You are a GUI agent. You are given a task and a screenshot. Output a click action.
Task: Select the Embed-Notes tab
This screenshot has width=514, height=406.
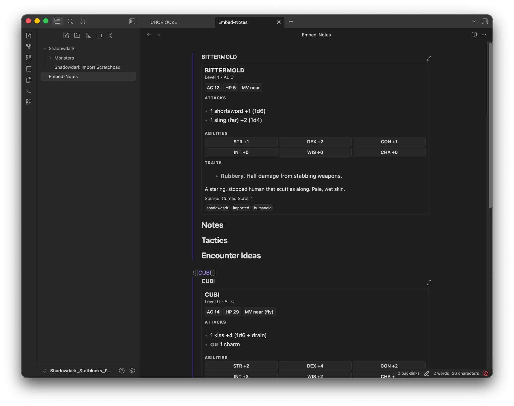pos(233,22)
